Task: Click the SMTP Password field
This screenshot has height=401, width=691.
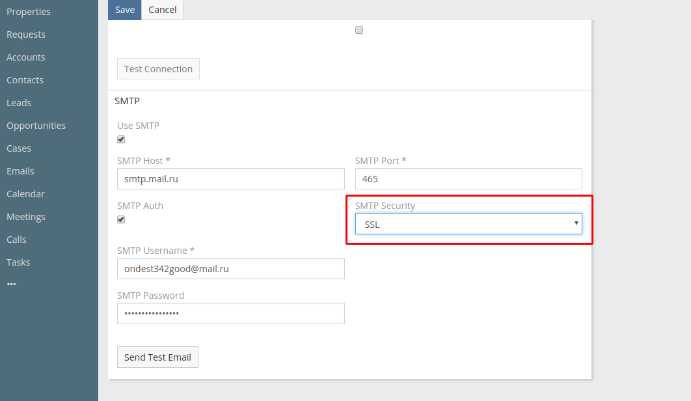Action: pos(230,314)
